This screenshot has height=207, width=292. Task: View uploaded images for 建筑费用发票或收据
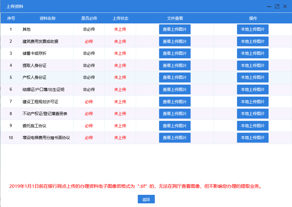tap(175, 41)
